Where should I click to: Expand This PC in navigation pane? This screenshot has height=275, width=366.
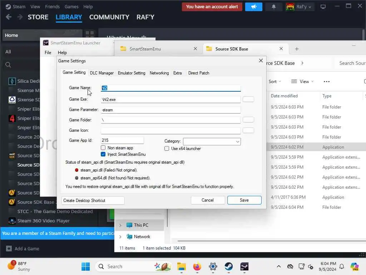(x=120, y=225)
